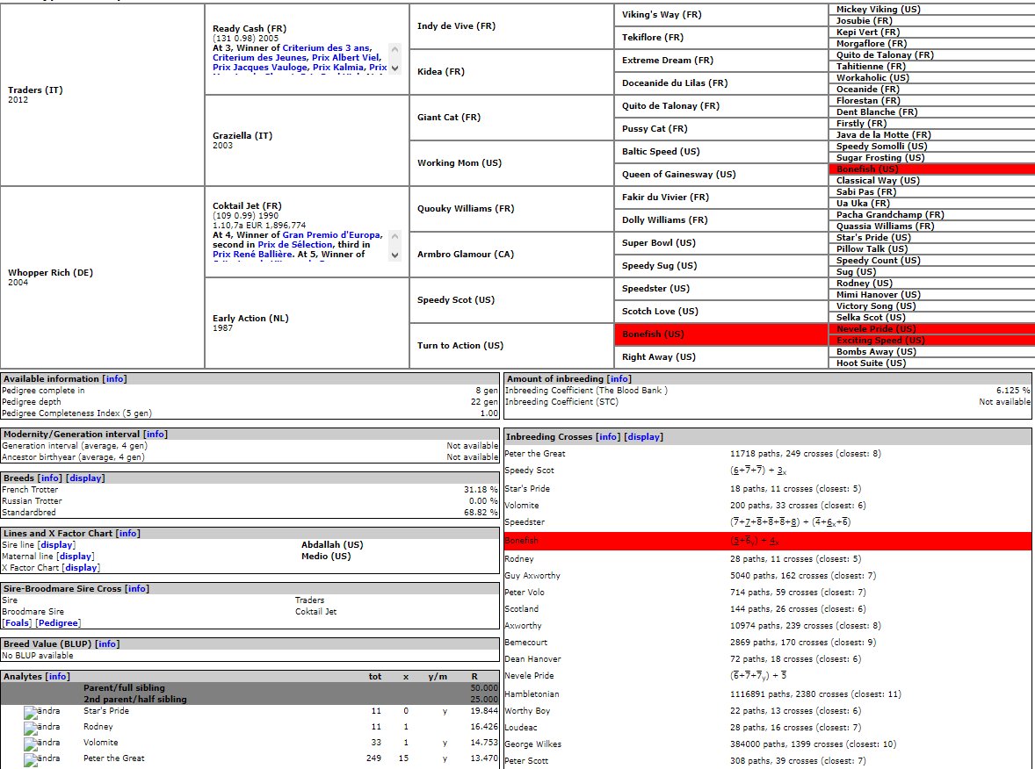1035x769 pixels.
Task: Click up arrow in Coktail Jet description box
Action: pyautogui.click(x=394, y=236)
